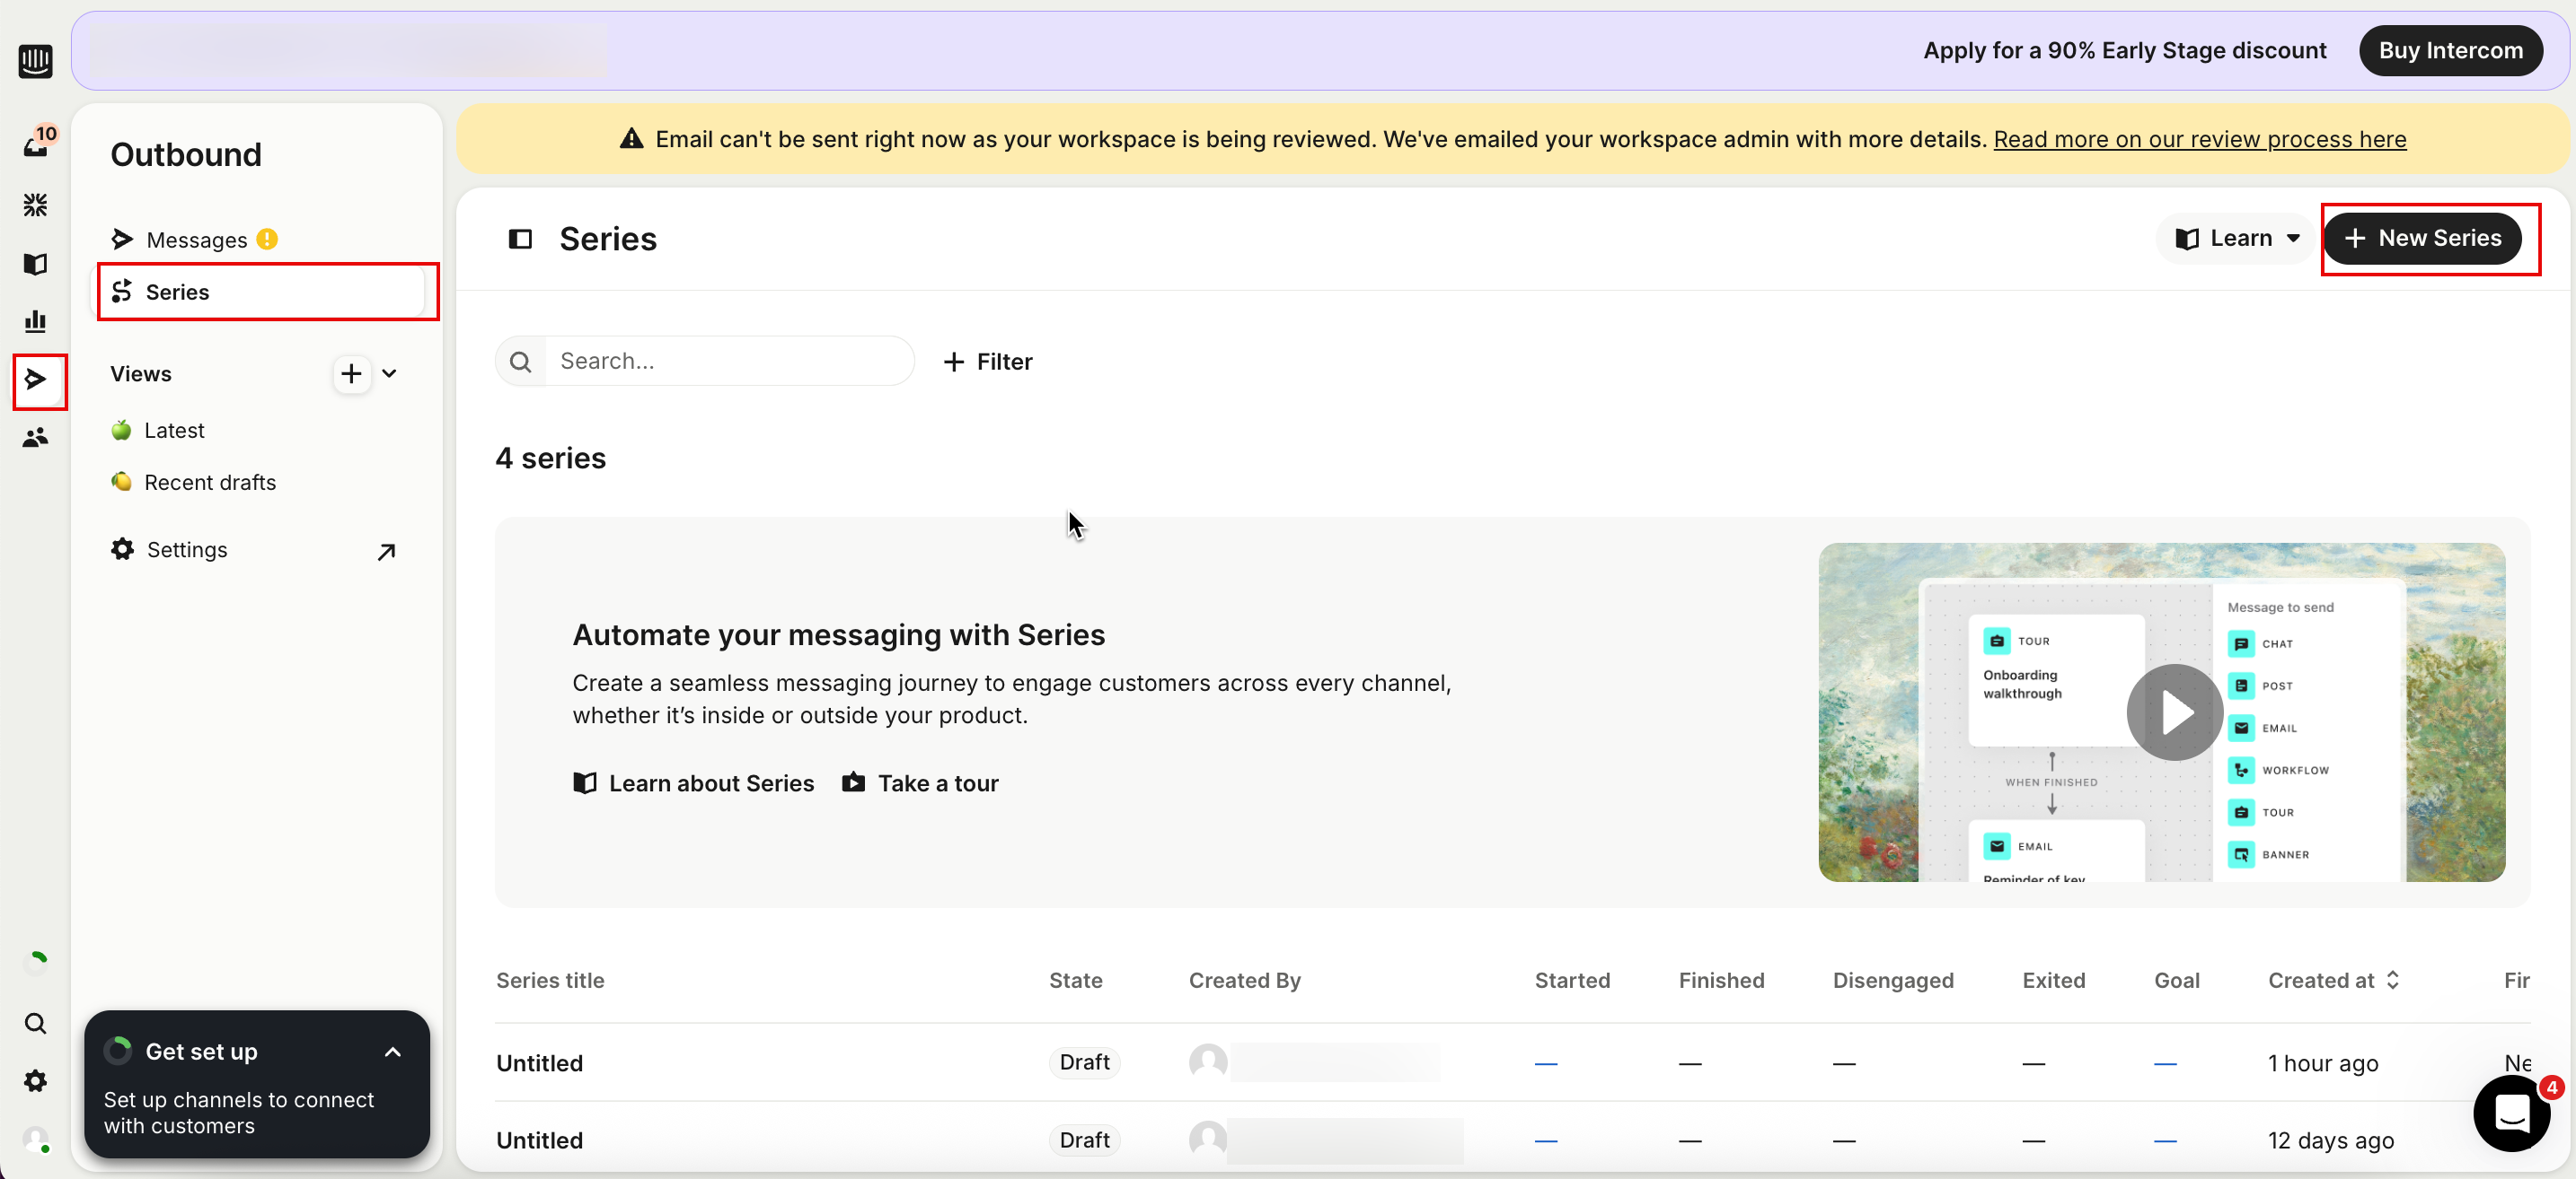Click the setup progress ring in the left rail
Screen dimensions: 2576x1179
[x=36, y=961]
